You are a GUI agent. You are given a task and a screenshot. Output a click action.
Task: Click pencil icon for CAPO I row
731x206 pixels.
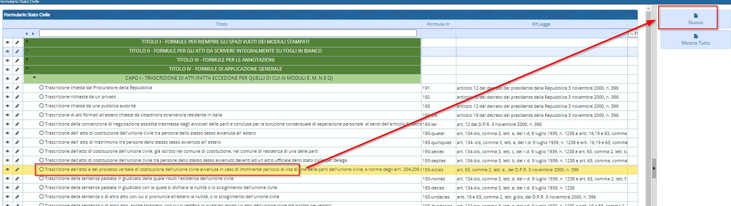[17, 79]
